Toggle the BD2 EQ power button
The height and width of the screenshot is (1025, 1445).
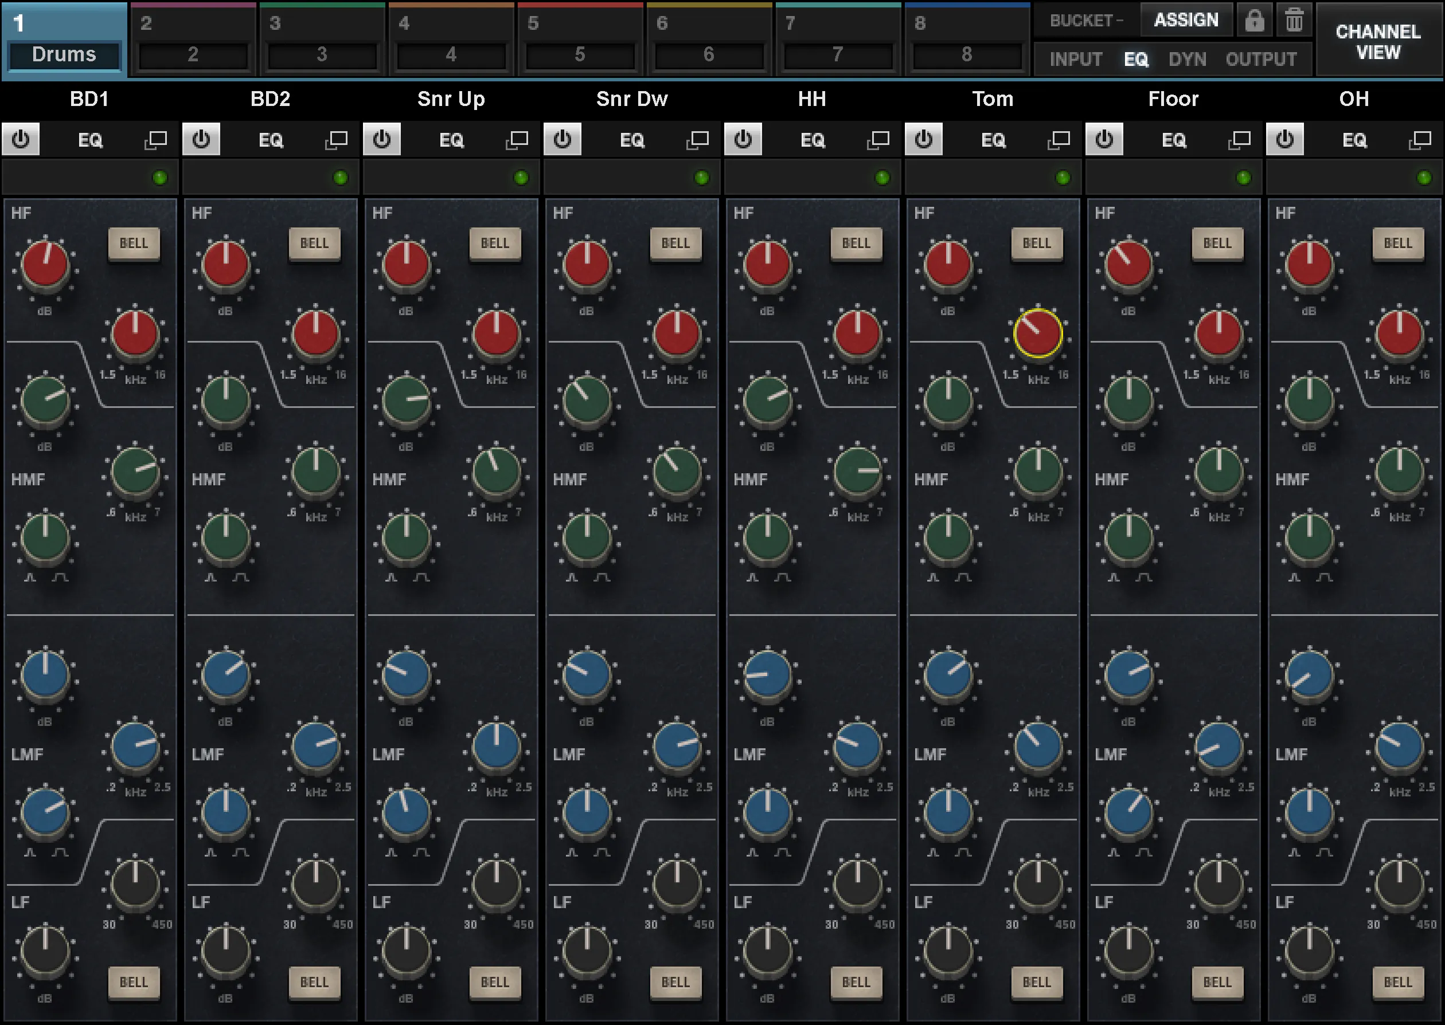pyautogui.click(x=201, y=139)
